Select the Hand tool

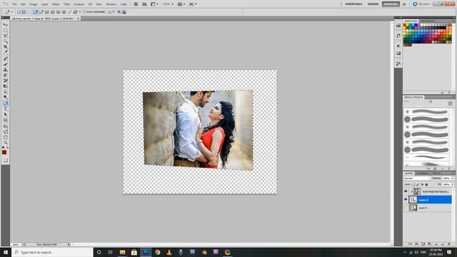[6, 137]
